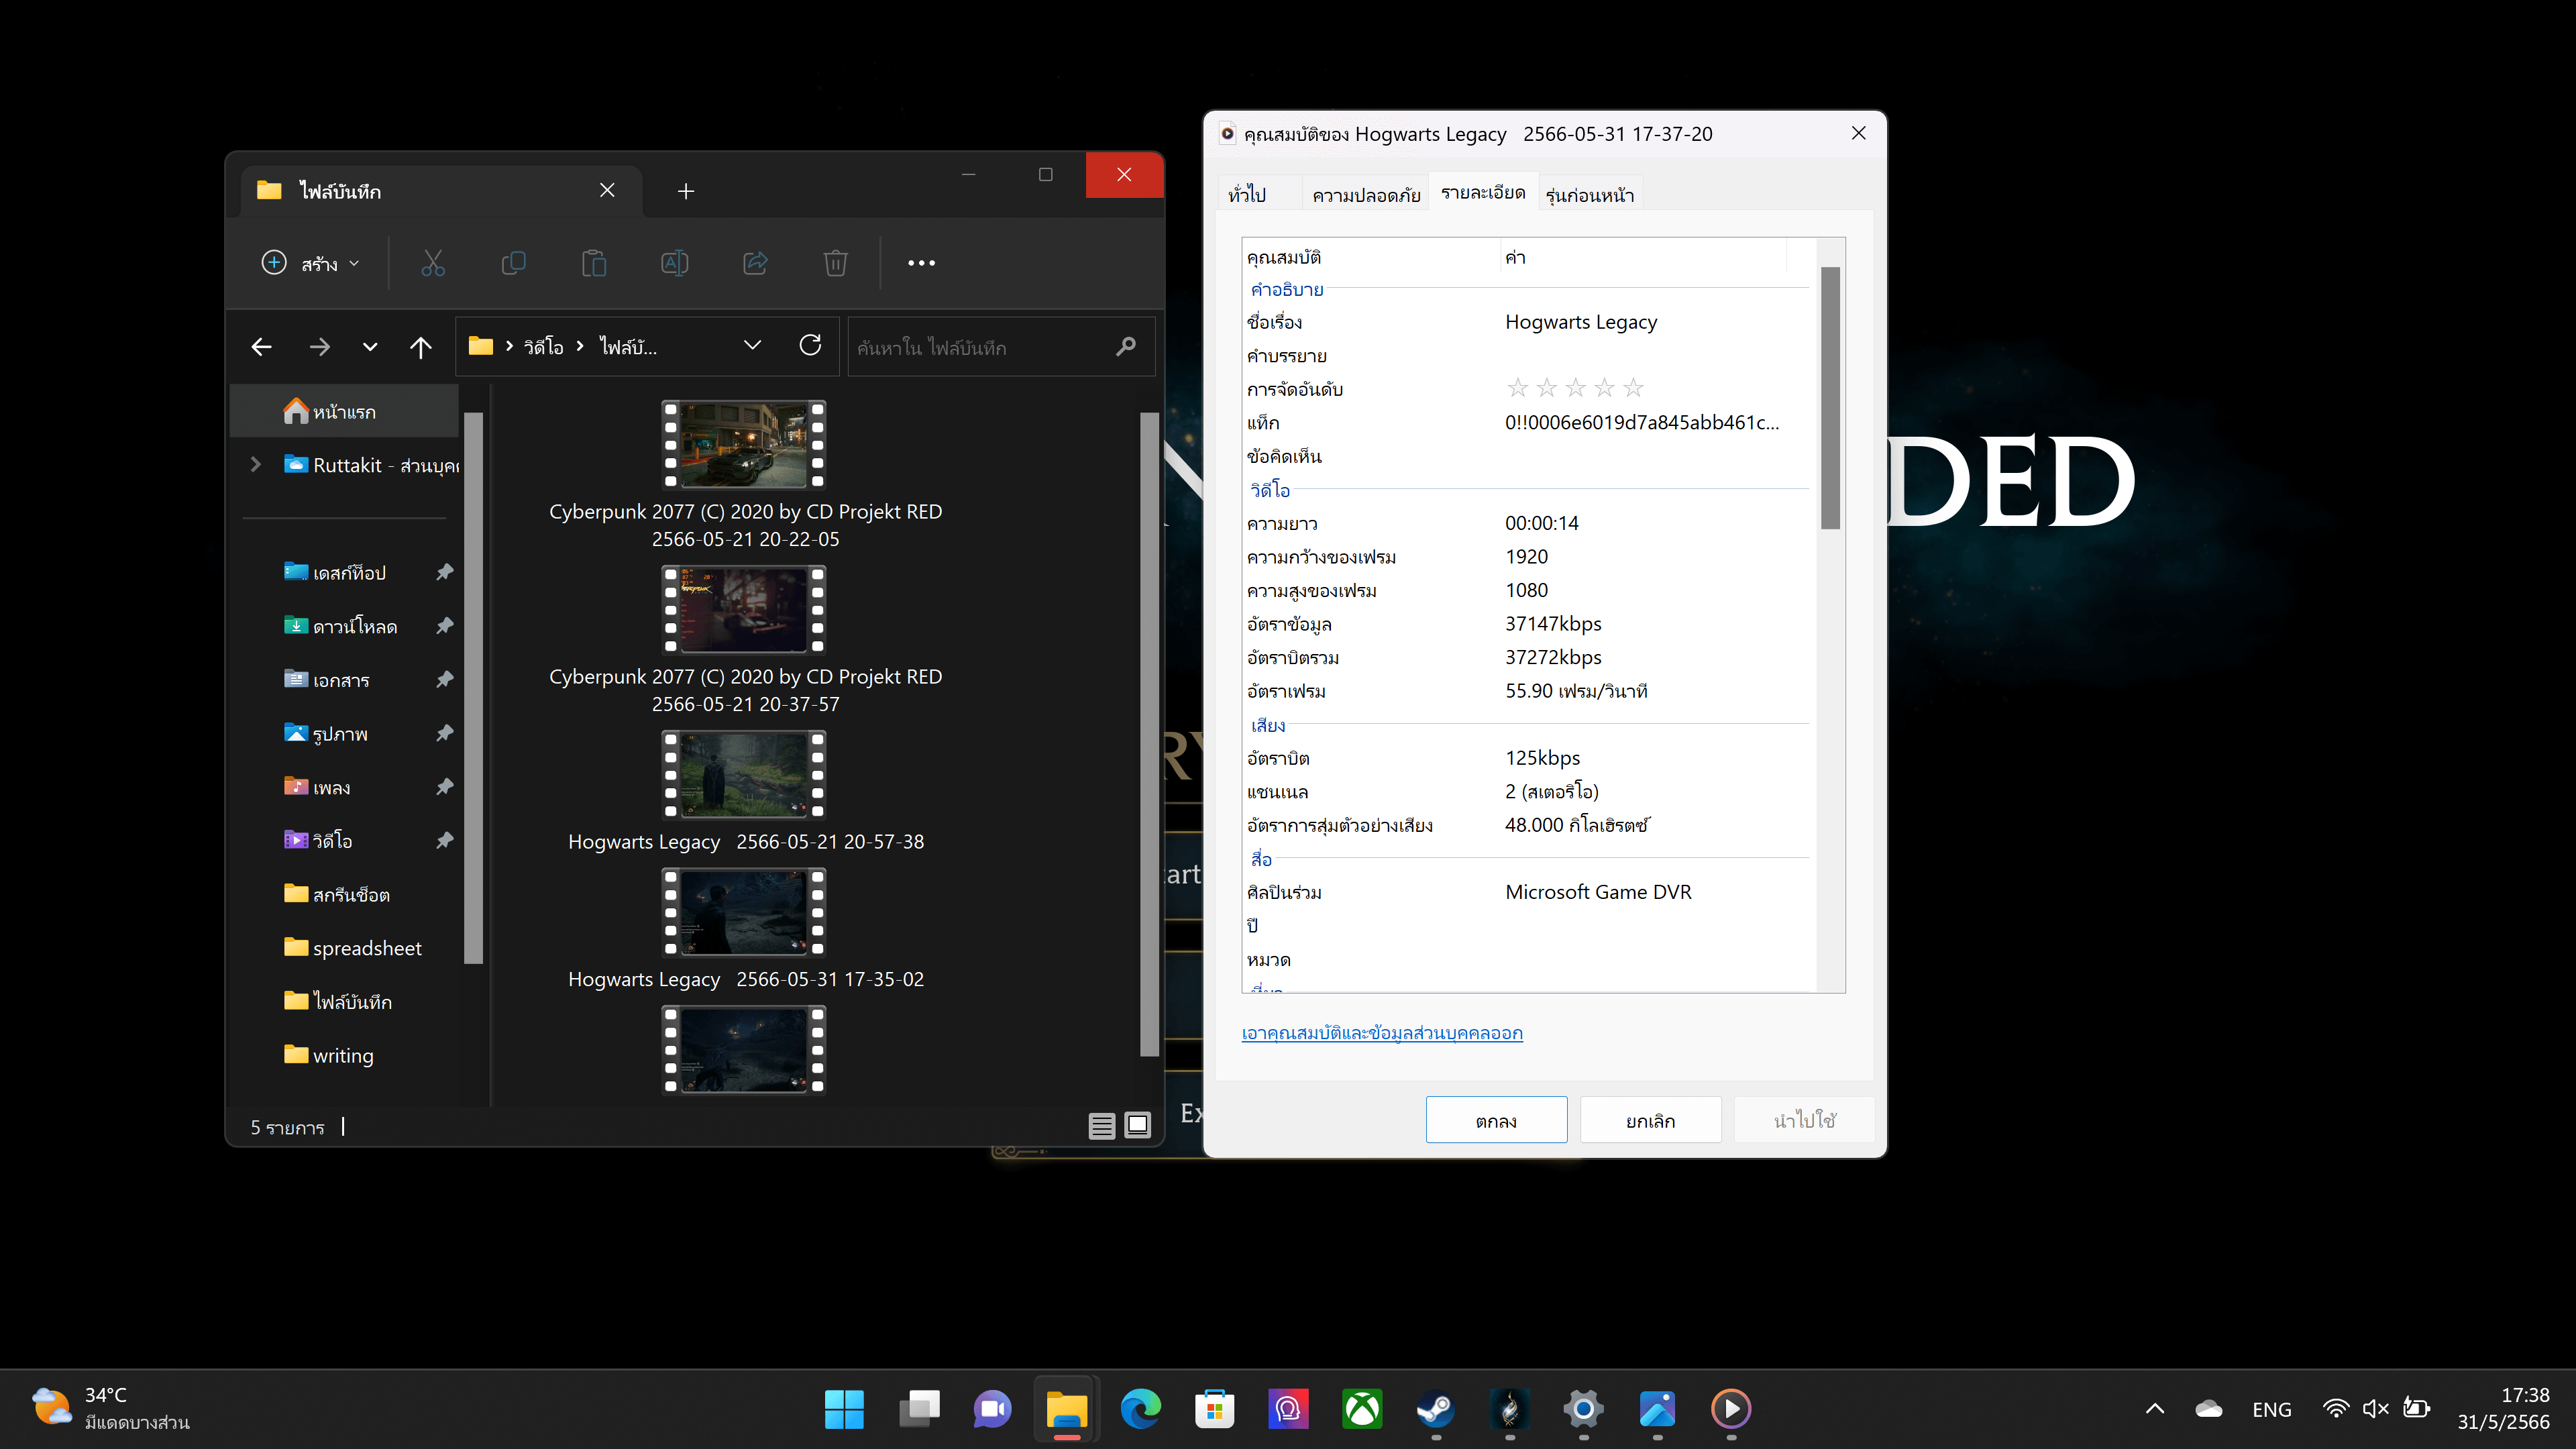Click the properties list vertical scrollbar

click(x=1830, y=615)
